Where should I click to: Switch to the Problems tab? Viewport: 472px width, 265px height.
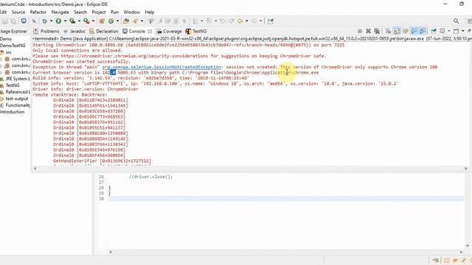[x=46, y=31]
